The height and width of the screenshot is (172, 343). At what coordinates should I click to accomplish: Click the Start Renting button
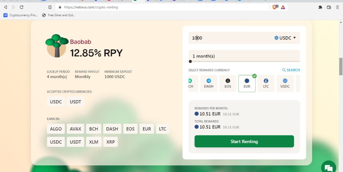[244, 141]
